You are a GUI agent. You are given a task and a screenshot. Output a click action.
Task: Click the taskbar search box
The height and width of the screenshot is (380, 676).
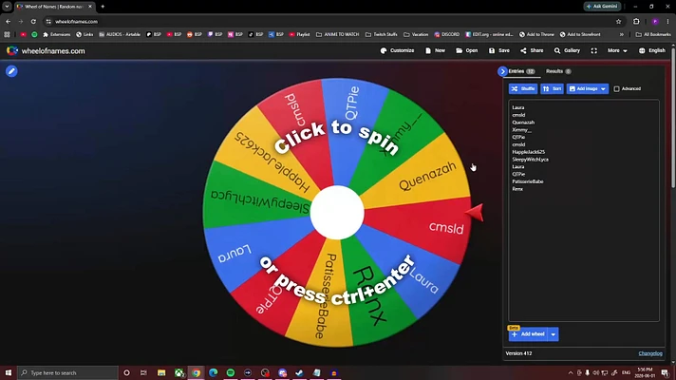click(67, 372)
